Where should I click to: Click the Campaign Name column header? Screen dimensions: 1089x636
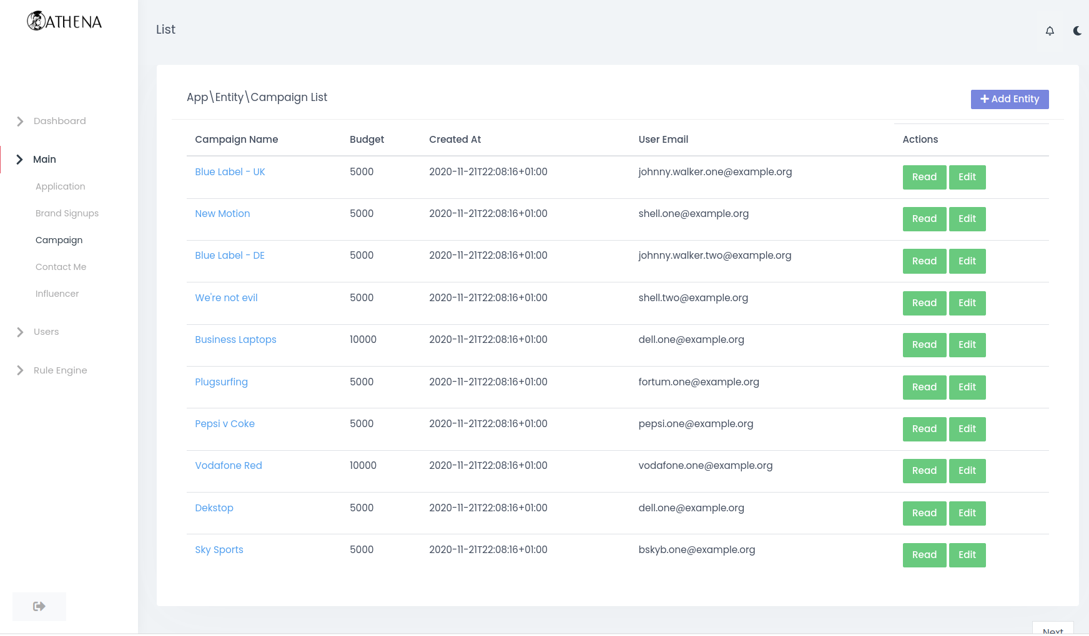pos(236,140)
